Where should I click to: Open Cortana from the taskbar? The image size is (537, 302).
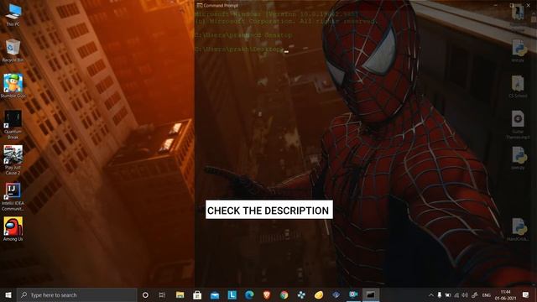[x=145, y=294]
